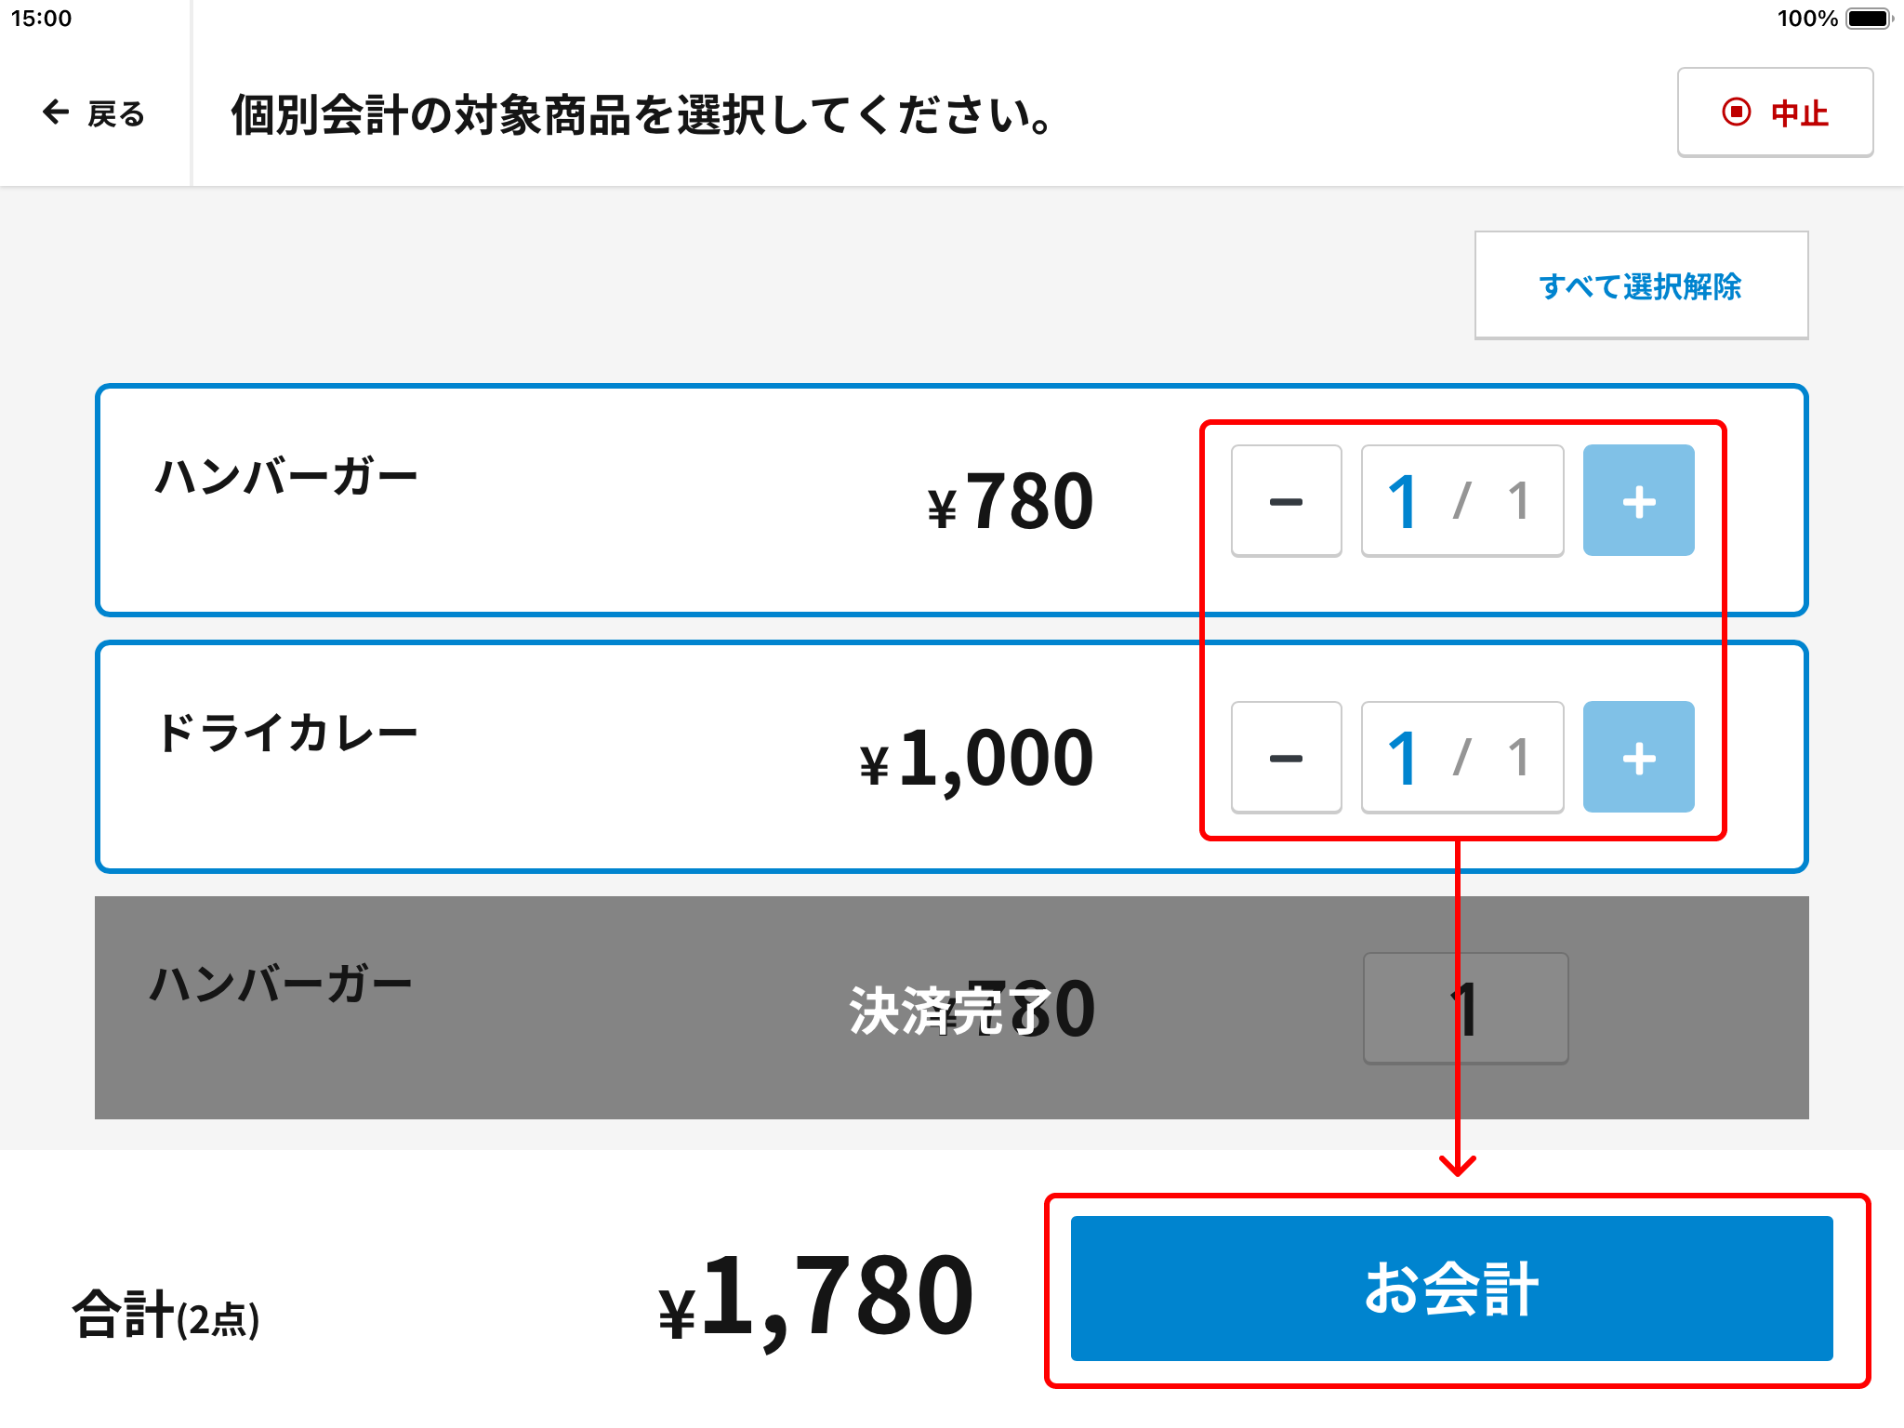Click the red stop icon for 中止
Image resolution: width=1904 pixels, height=1428 pixels.
(x=1736, y=112)
